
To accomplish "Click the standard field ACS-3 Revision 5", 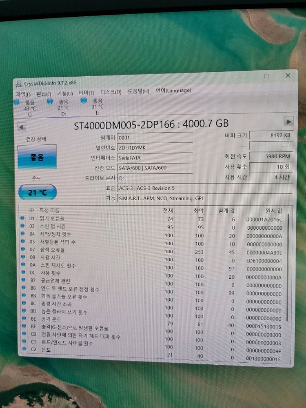I will (205, 188).
